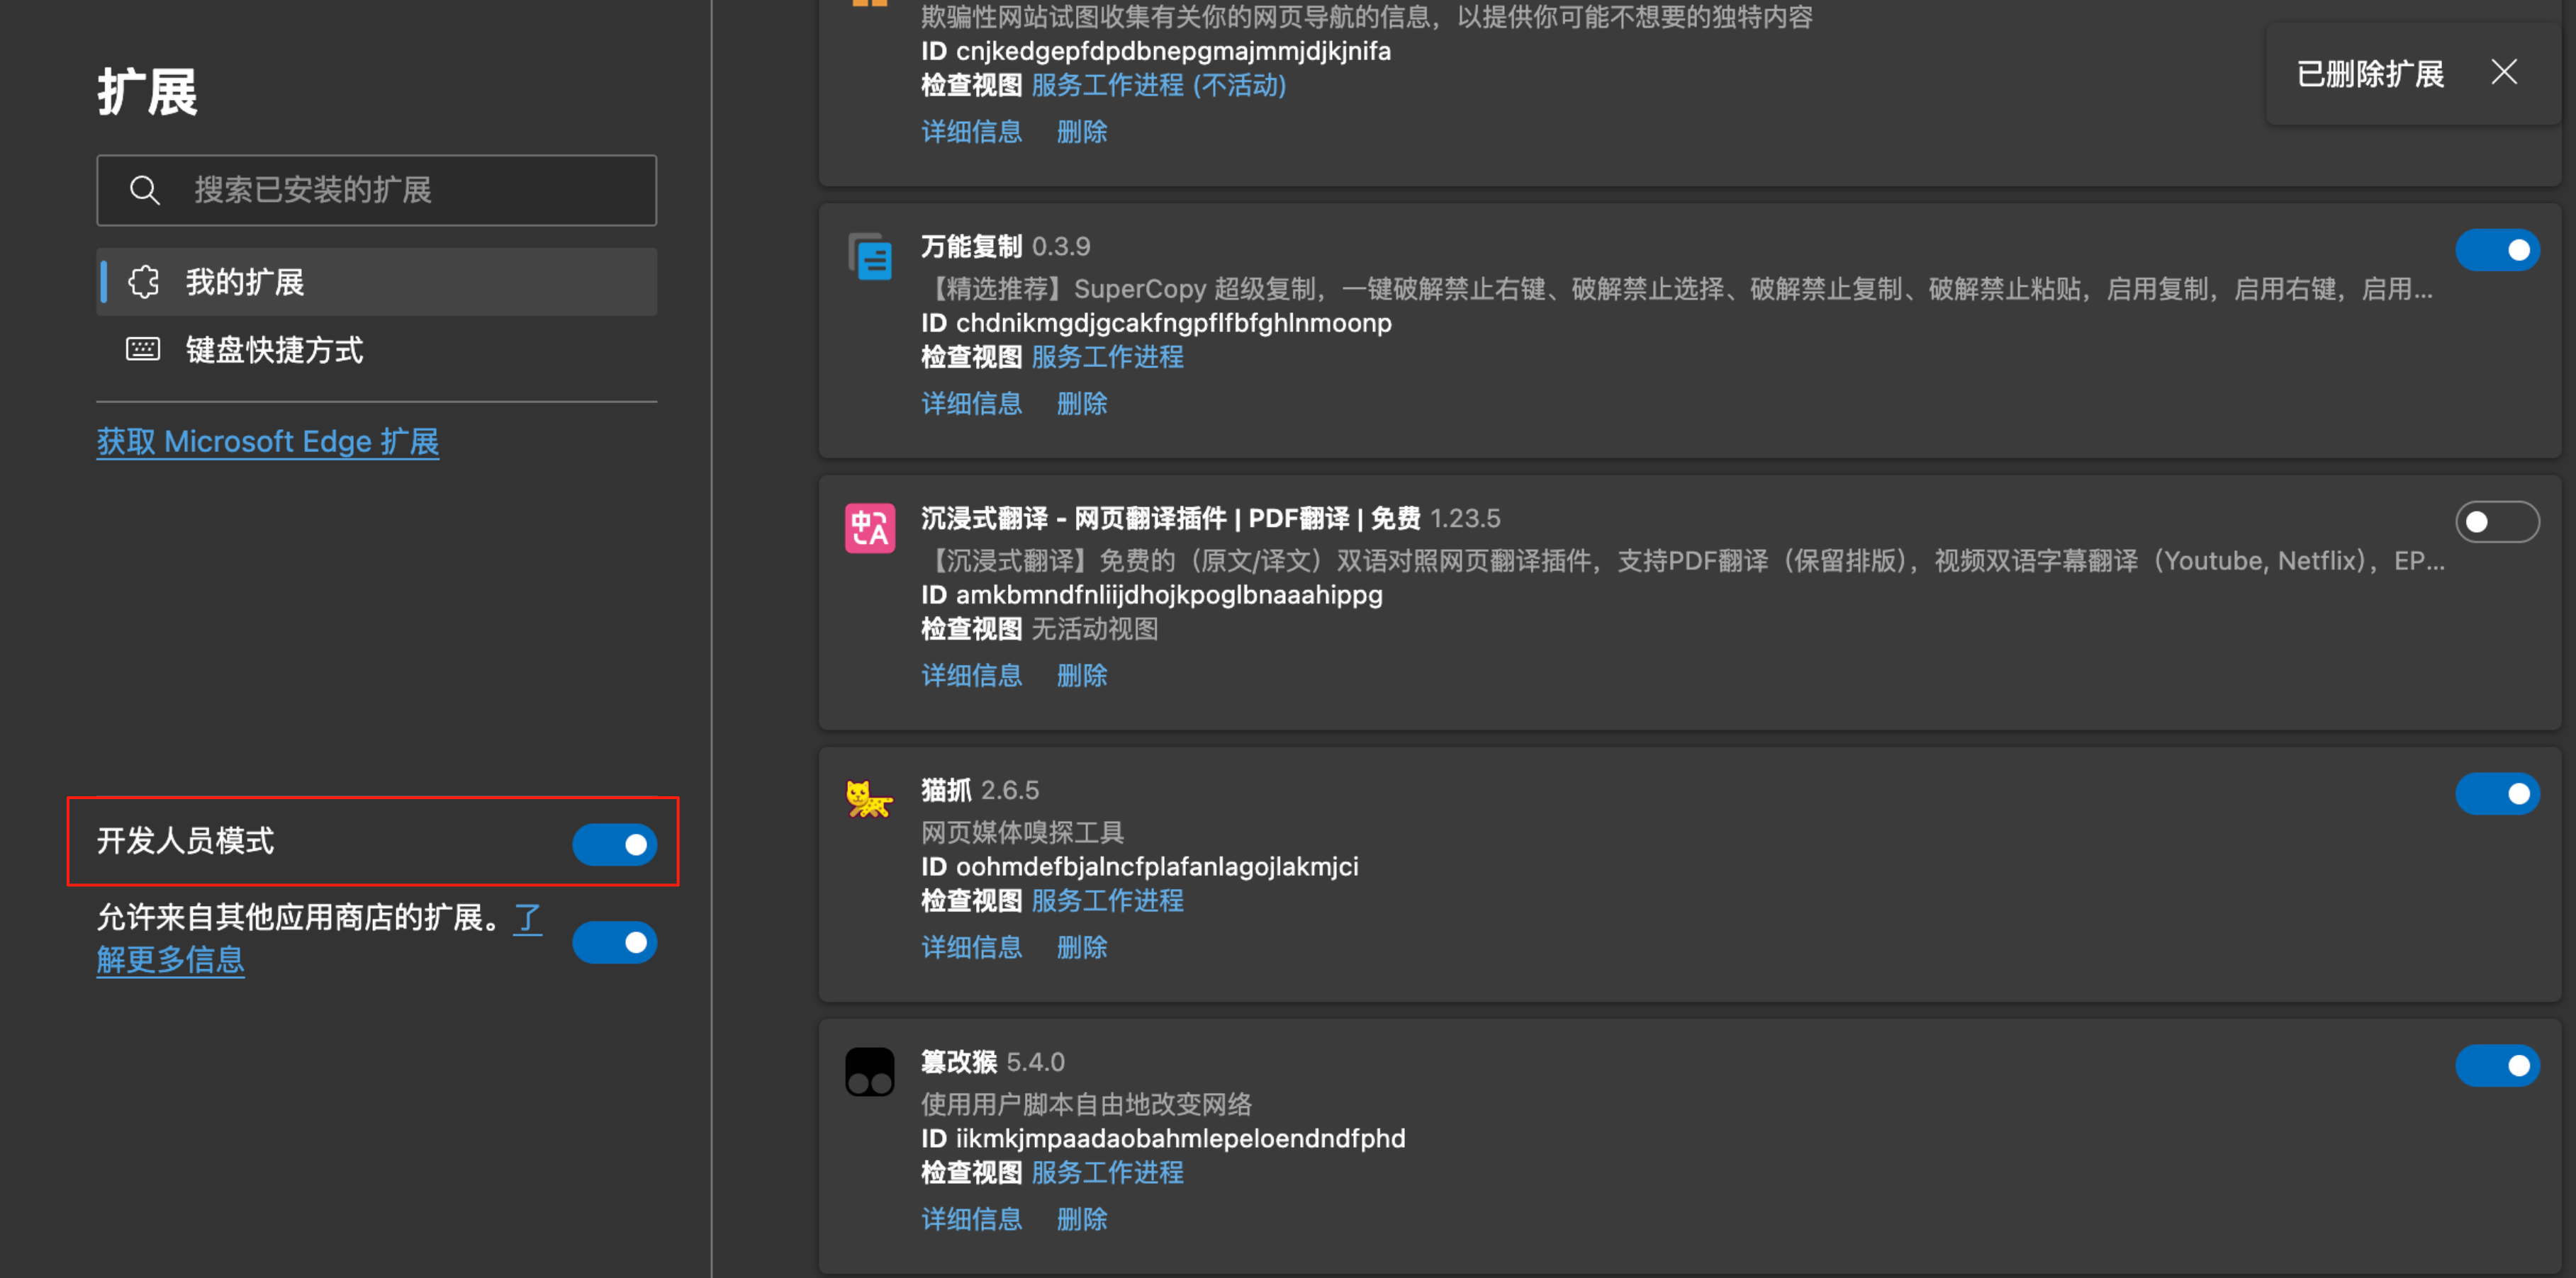
Task: Click the 万能复制 extension icon
Action: click(x=869, y=258)
